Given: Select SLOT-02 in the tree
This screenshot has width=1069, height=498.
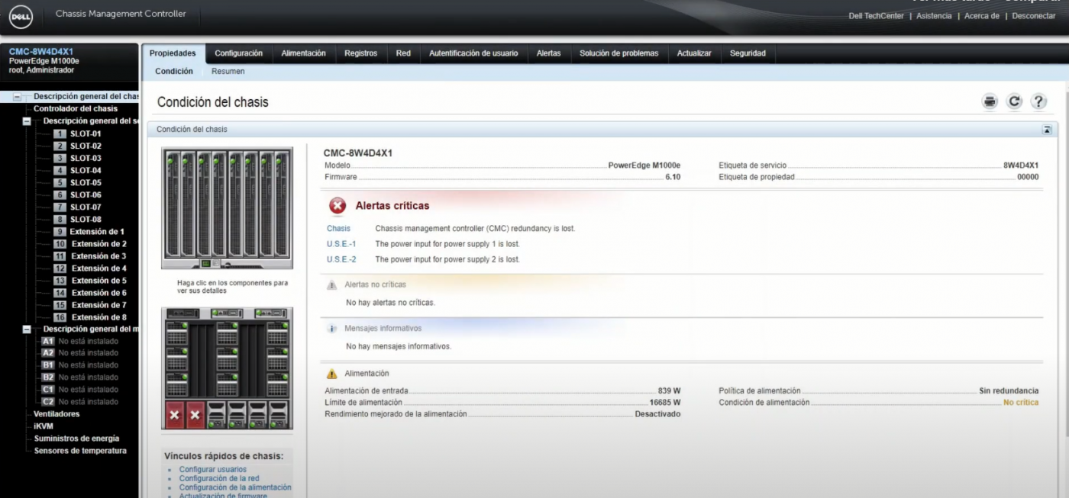Looking at the screenshot, I should coord(86,146).
